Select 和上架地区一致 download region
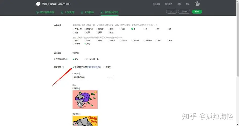Image resolution: width=239 pixels, height=126 pixels. [85, 59]
